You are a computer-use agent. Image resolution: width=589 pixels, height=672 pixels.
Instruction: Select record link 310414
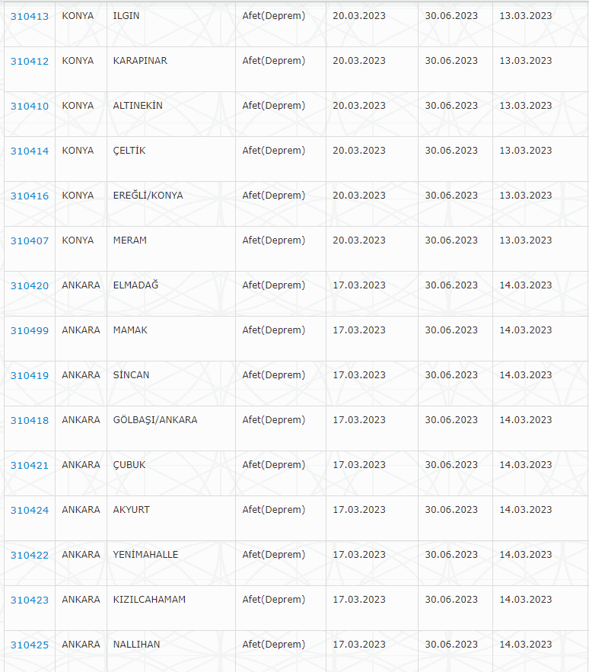29,151
